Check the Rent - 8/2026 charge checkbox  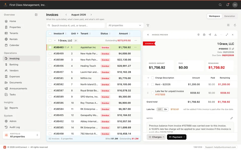[152, 84]
